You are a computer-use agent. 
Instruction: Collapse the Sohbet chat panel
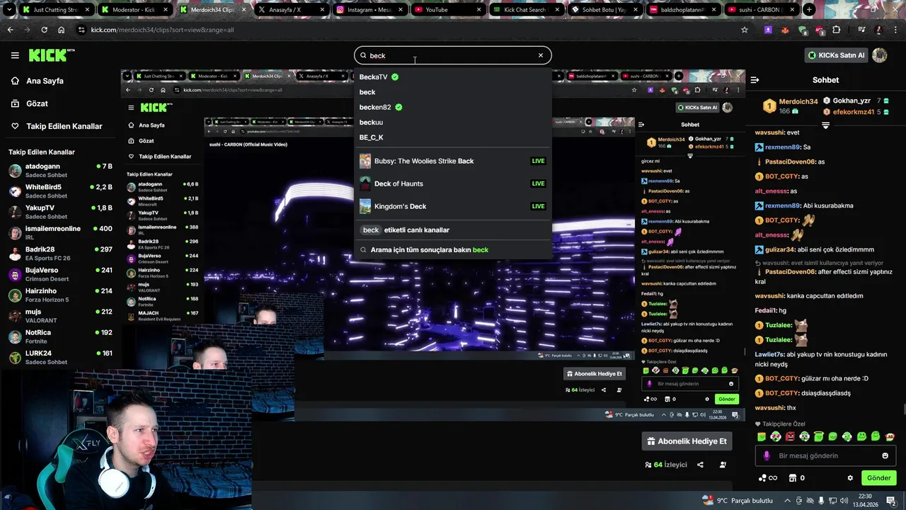pyautogui.click(x=755, y=80)
